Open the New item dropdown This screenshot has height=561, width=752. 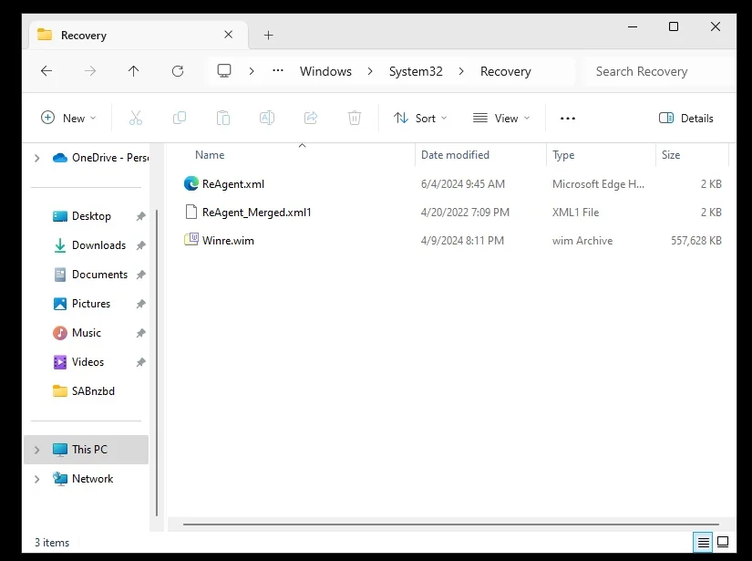tap(68, 118)
